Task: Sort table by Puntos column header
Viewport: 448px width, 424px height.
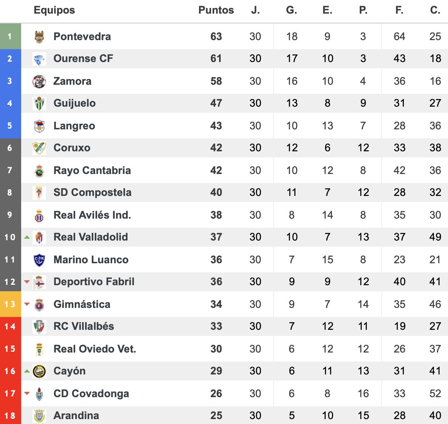Action: [216, 10]
